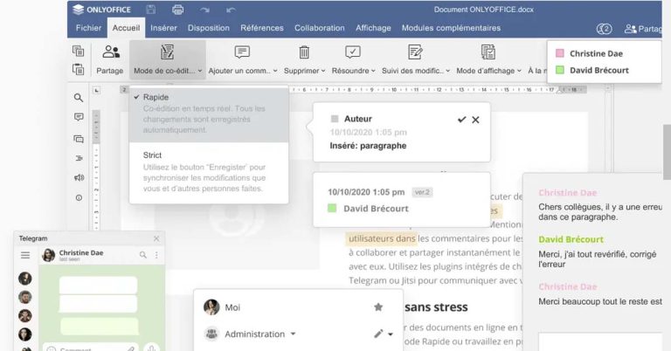Click the print icon in title bar
Screen dimensions: 671x351
(x=178, y=10)
